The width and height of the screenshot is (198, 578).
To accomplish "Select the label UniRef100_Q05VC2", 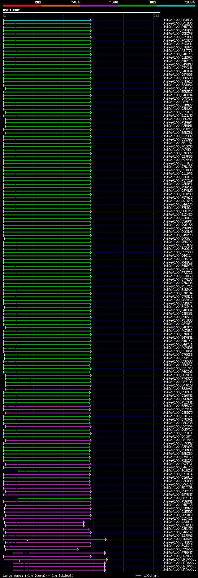I will [178, 98].
